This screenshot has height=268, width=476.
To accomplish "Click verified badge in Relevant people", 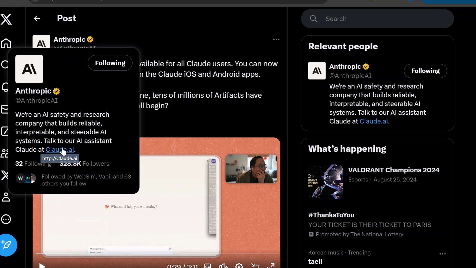I will pos(366,67).
